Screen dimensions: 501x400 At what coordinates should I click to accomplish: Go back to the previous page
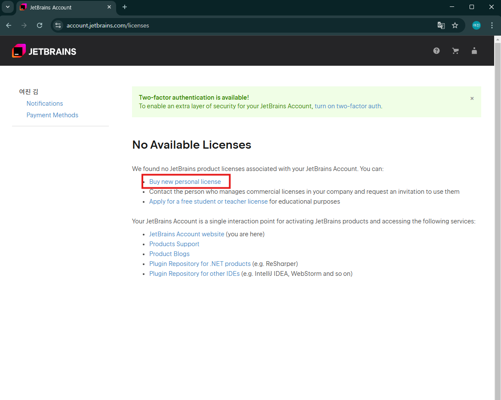click(x=9, y=25)
